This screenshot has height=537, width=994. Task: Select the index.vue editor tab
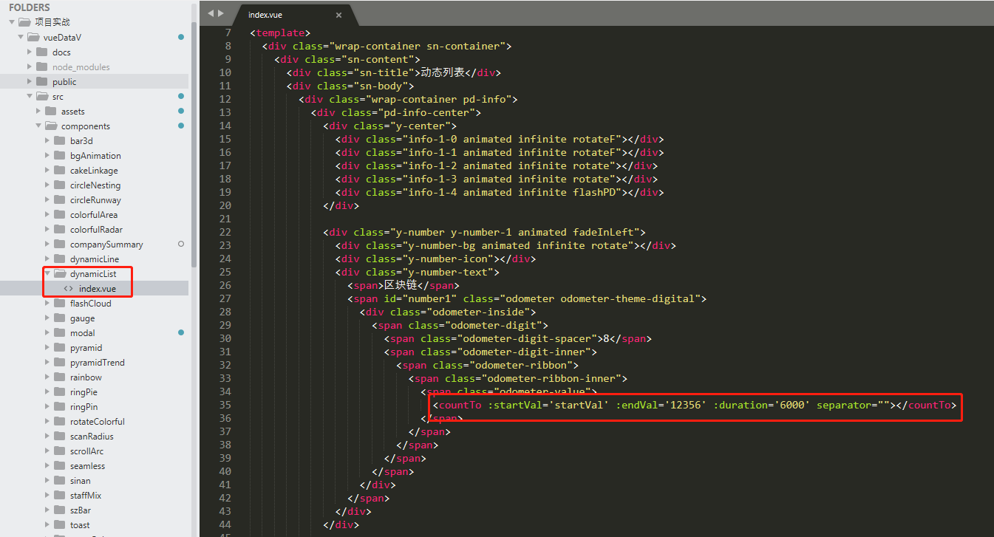[x=295, y=15]
